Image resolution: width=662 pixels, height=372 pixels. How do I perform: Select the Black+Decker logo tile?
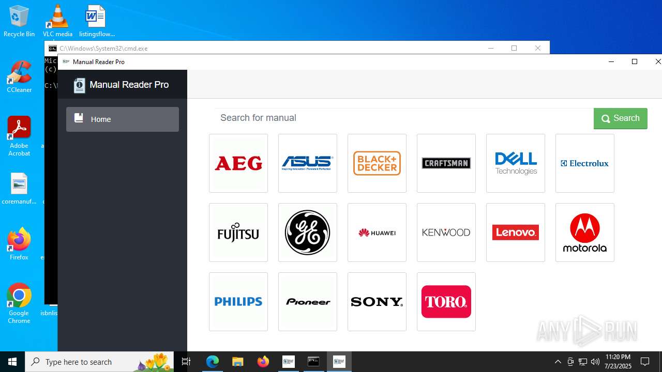point(377,163)
